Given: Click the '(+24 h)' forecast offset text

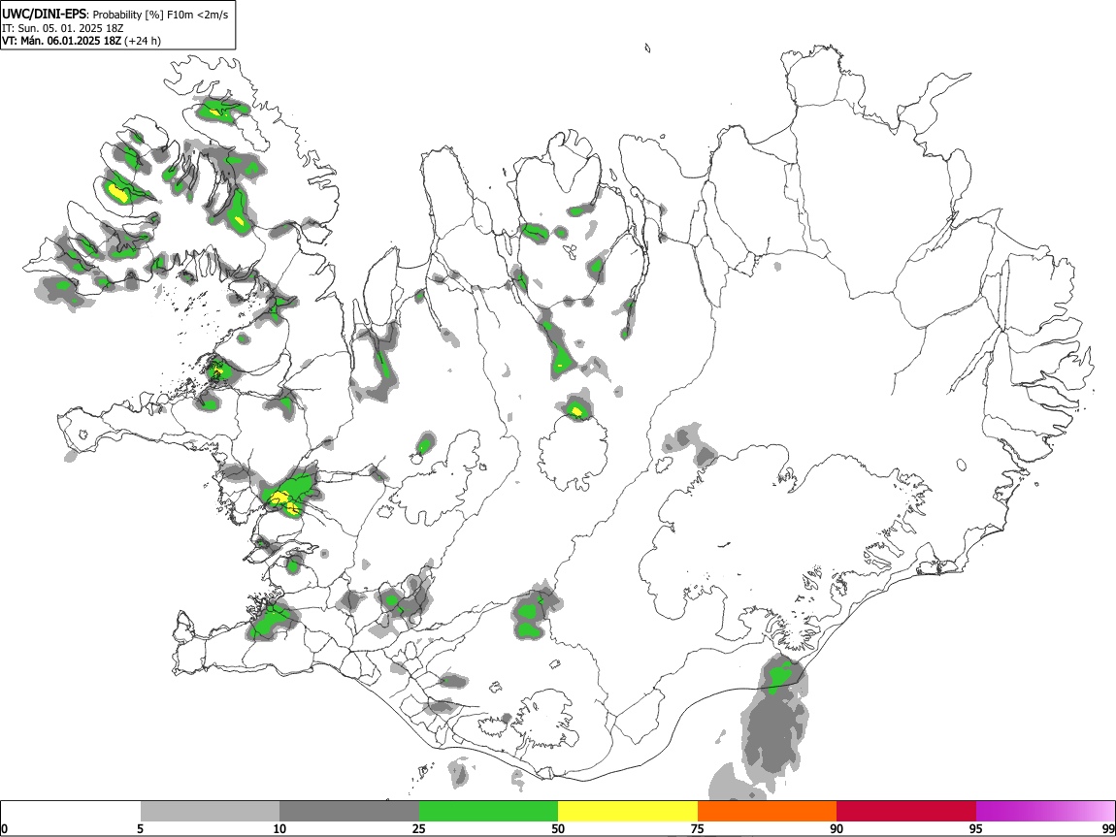Looking at the screenshot, I should click(x=143, y=41).
